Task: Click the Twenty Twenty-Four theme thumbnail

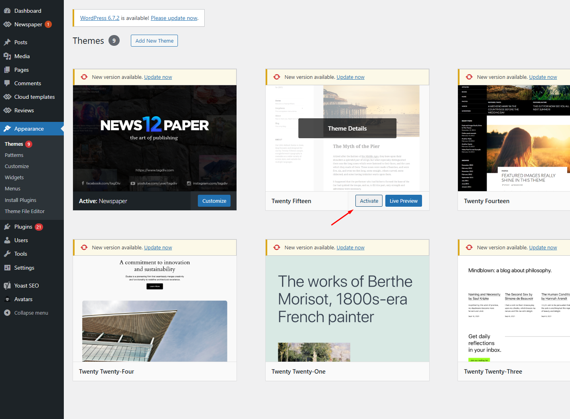Action: point(155,309)
